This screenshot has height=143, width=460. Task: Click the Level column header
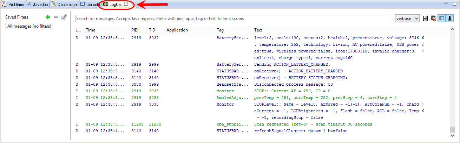pos(79,30)
